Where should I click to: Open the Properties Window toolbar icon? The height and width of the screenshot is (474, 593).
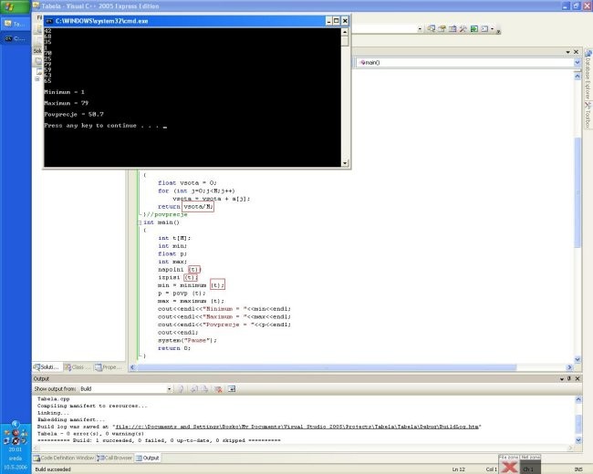(x=442, y=29)
